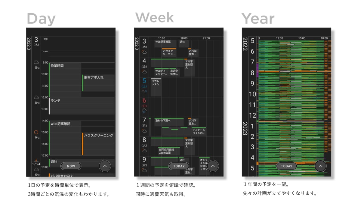Tap the 3 (木) date header in Day view
This screenshot has height=204, width=361.
point(36,41)
